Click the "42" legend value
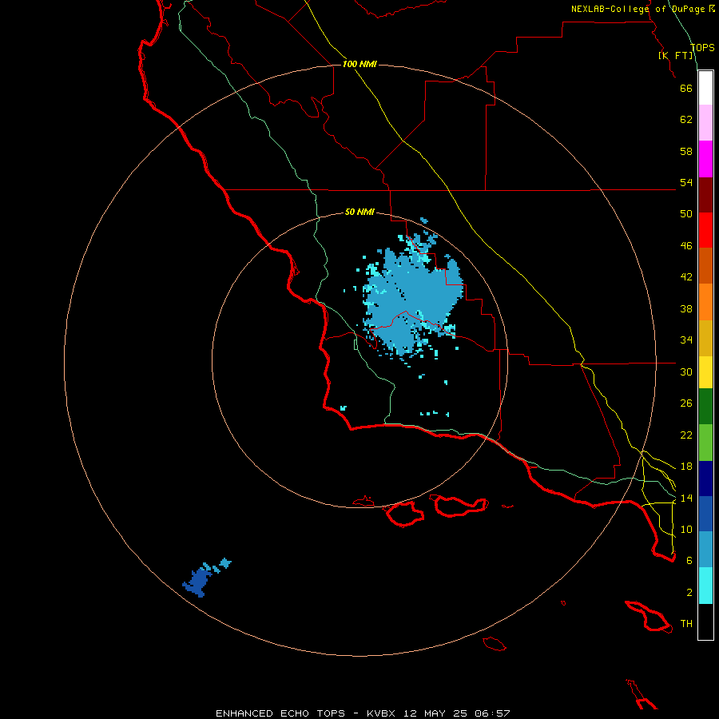 (686, 277)
